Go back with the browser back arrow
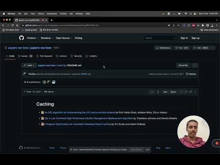The height and width of the screenshot is (165, 220). pyautogui.click(x=3, y=25)
